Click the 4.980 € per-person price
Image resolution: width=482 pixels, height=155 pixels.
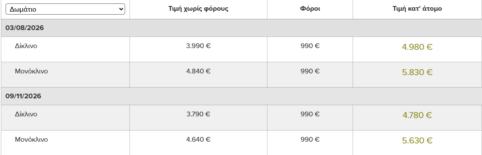417,47
